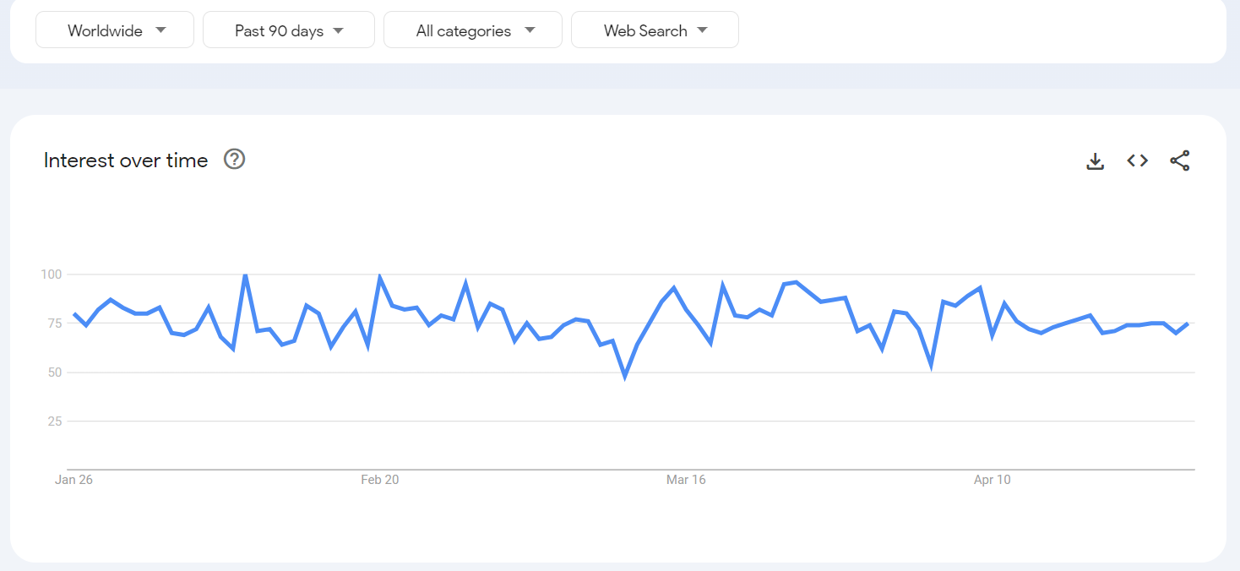The width and height of the screenshot is (1240, 571).
Task: Expand the Web Search type dropdown
Action: click(655, 30)
